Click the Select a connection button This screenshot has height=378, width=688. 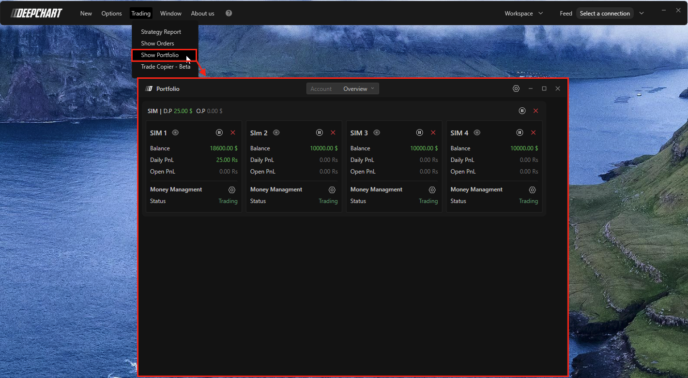[605, 14]
